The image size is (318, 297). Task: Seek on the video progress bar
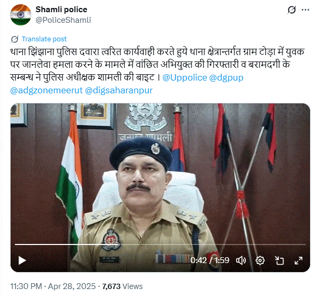coord(160,244)
